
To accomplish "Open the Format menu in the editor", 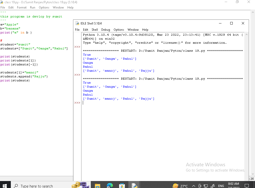I will point(22,7).
